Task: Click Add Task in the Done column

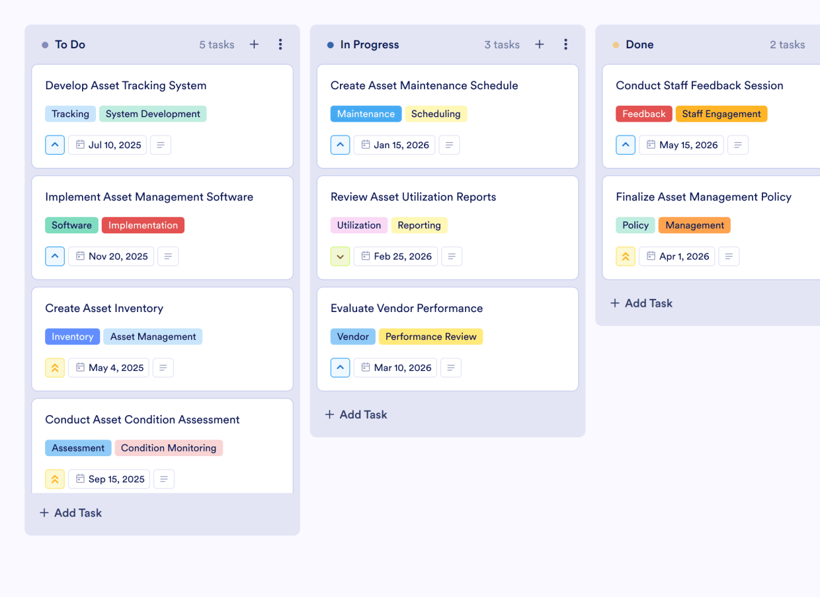Action: pos(641,303)
